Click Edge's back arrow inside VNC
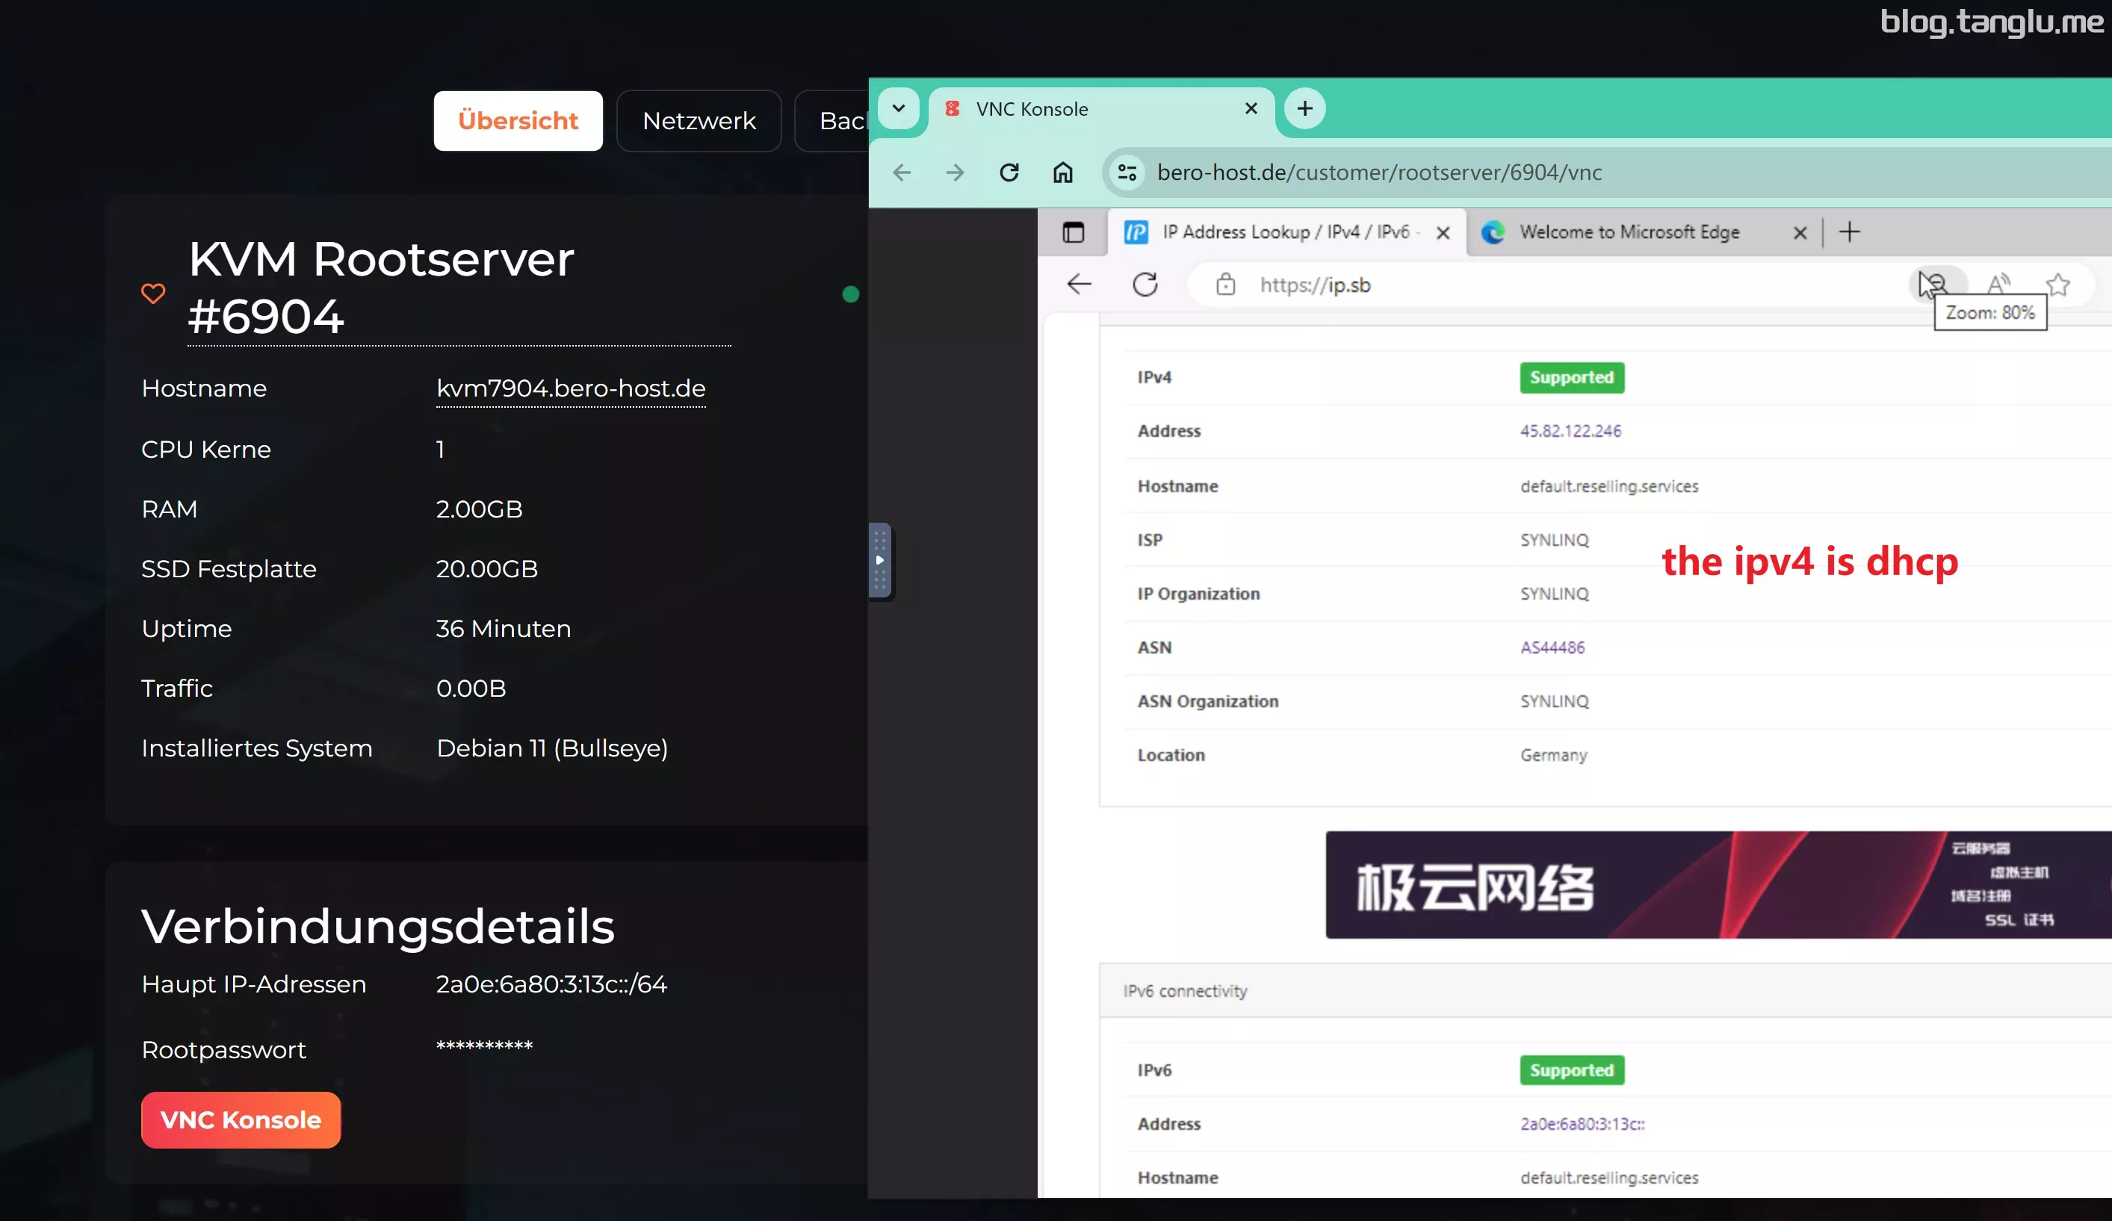 pos(1080,285)
